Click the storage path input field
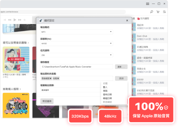 click(x=77, y=67)
